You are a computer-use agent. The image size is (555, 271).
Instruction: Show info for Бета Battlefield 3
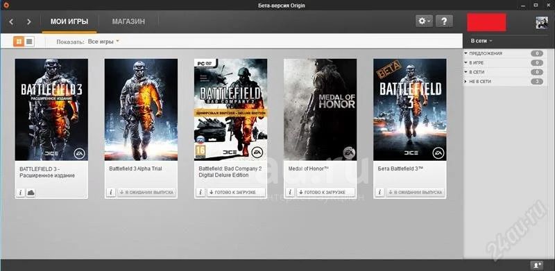[379, 193]
